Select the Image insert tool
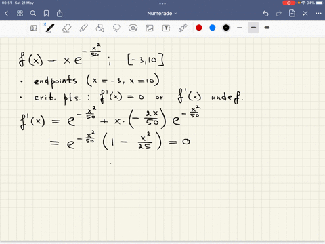 (150, 28)
